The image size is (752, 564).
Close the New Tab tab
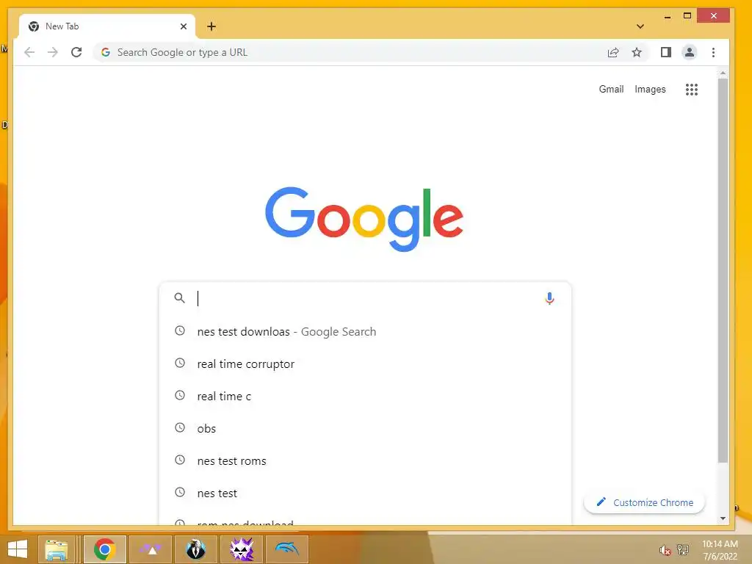click(183, 26)
